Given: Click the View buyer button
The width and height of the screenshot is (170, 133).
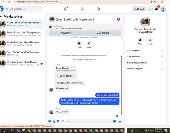Looking at the screenshot, I should click(66, 33).
